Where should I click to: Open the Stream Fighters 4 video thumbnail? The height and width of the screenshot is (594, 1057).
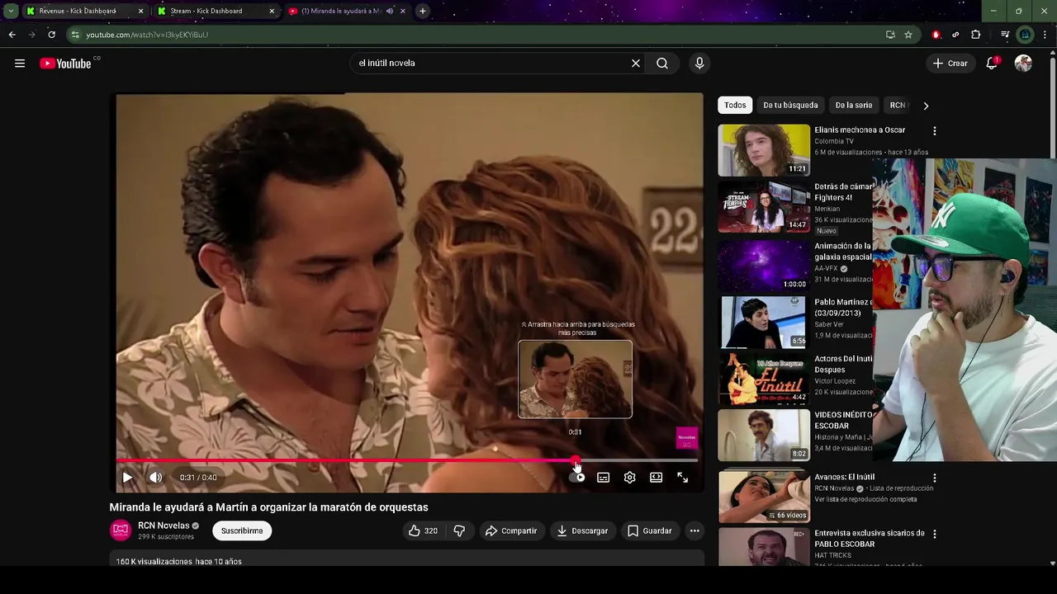pos(764,206)
